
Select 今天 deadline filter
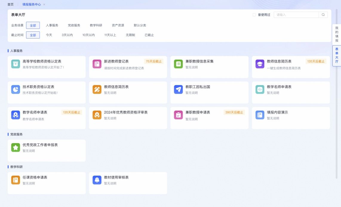tap(49, 35)
